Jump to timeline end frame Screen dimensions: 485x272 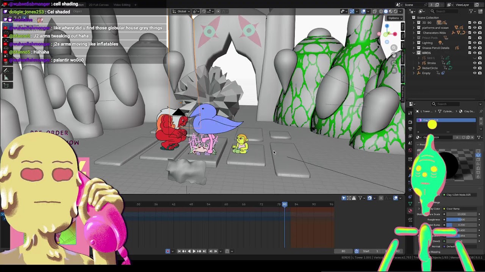tap(204, 251)
